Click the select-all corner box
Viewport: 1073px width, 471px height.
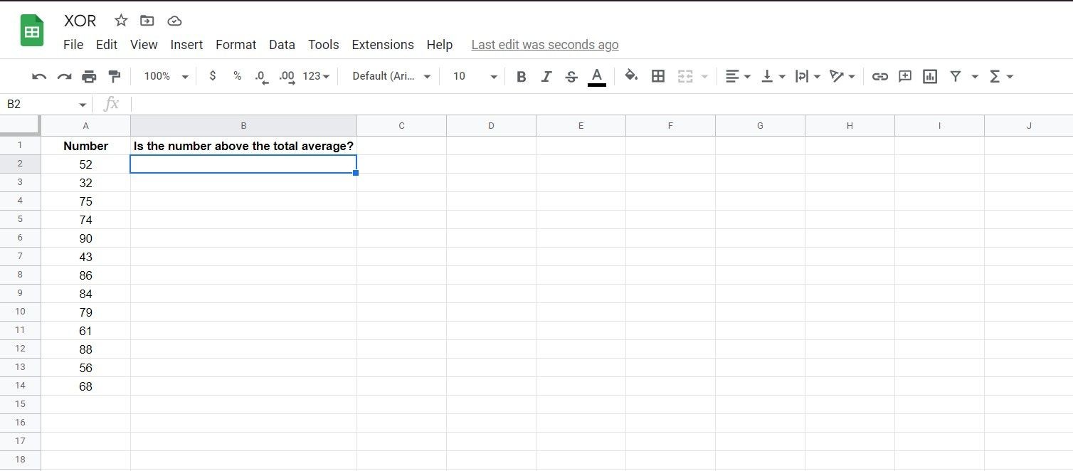click(20, 125)
